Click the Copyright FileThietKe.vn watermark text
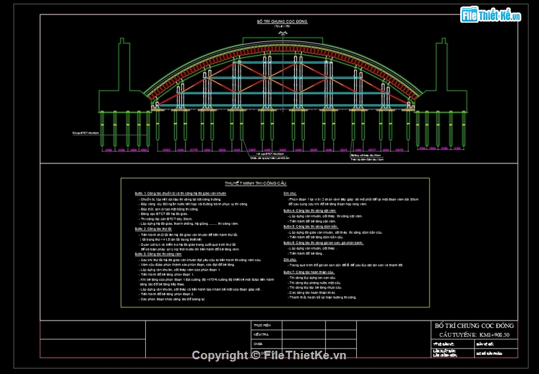 269,355
